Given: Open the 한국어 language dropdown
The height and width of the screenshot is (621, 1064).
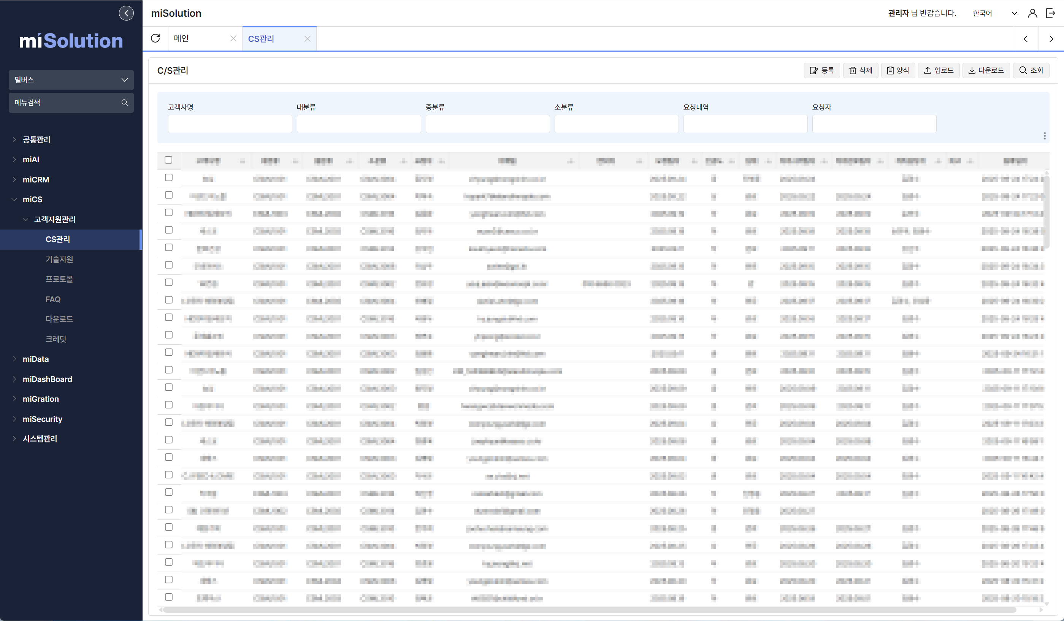Looking at the screenshot, I should coord(994,13).
